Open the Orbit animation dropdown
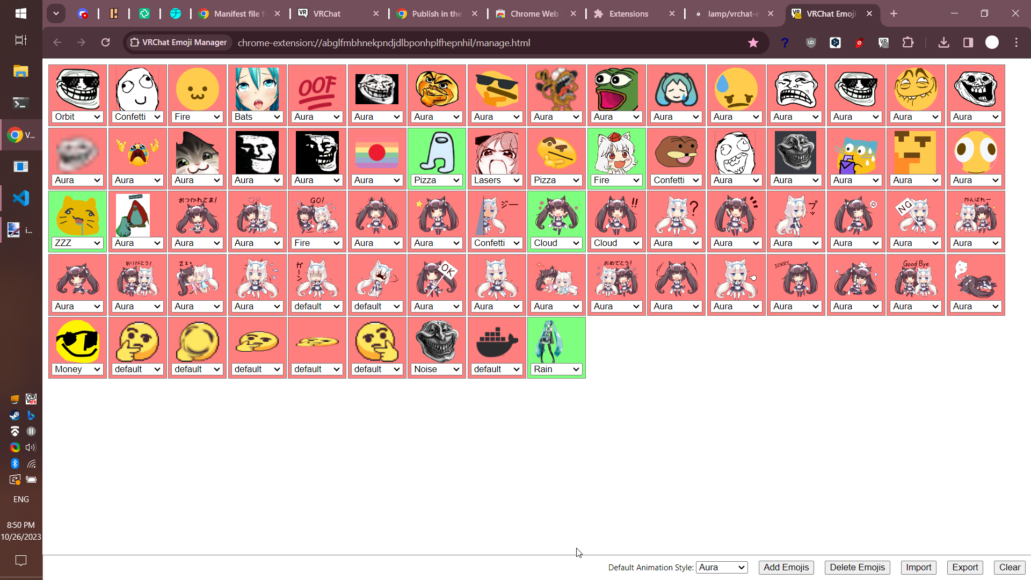 tap(77, 117)
